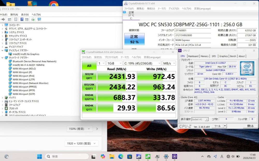This screenshot has width=259, height=161.
Task: Click the green All button in CrystalDiskMark
Action: [x=89, y=66]
